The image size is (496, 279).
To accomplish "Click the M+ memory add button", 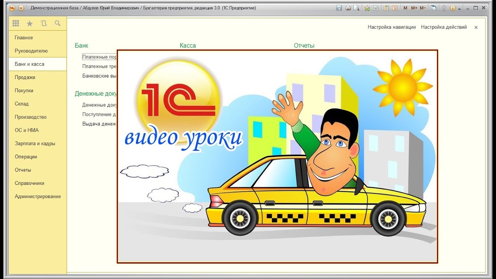I will point(414,8).
